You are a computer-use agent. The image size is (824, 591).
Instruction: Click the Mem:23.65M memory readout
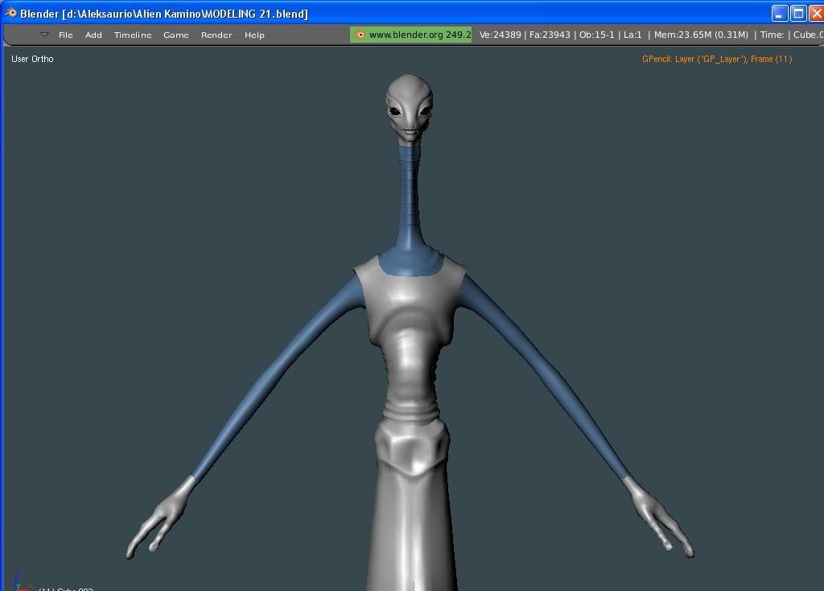[x=701, y=35]
